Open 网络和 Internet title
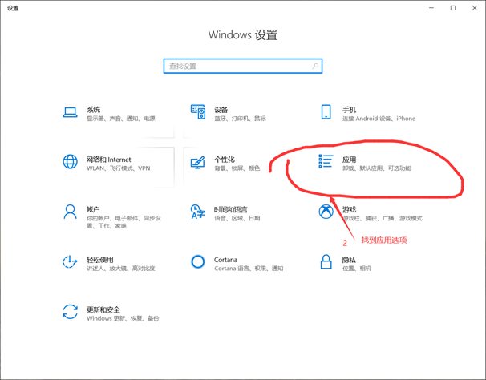Viewport: 486px width, 380px height. 108,160
